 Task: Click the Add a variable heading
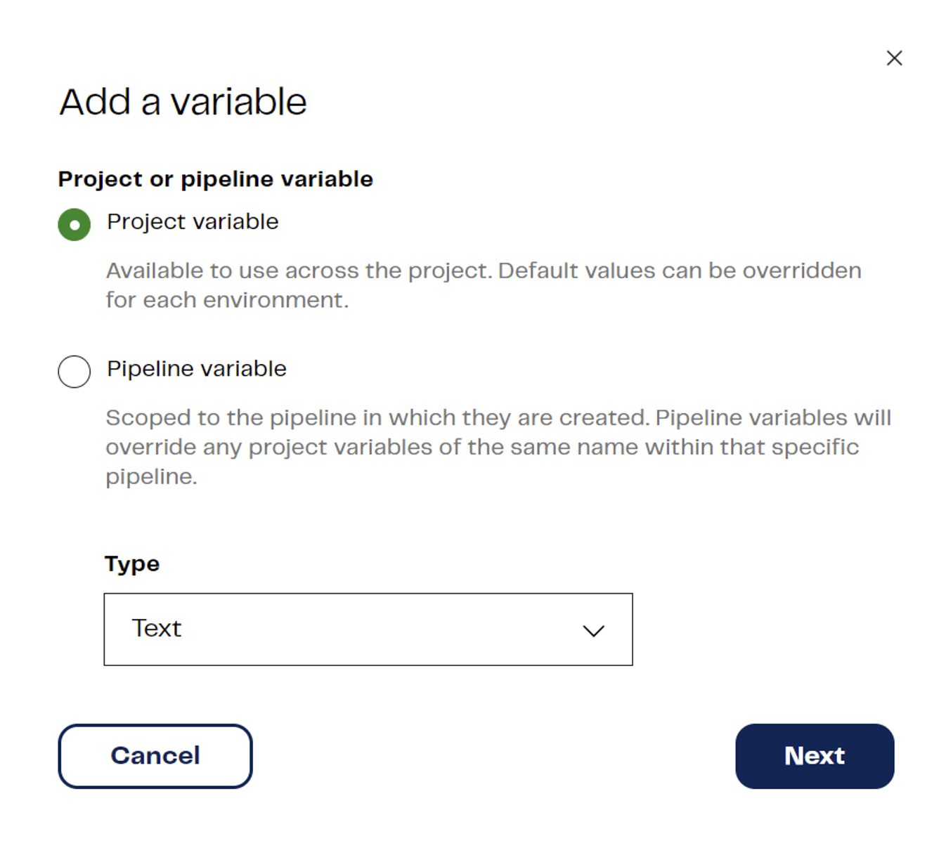click(183, 102)
